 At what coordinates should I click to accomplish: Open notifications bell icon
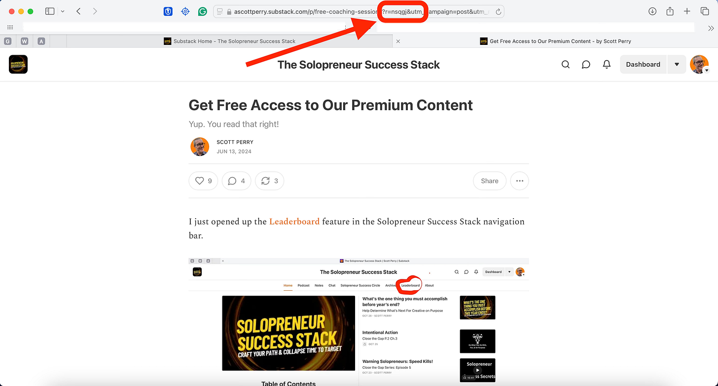[x=607, y=65]
